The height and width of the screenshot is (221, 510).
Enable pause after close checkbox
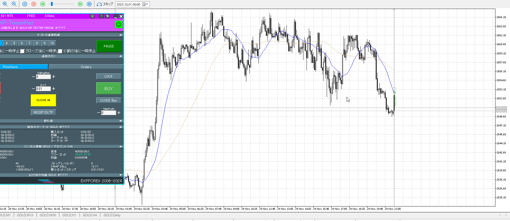click(22, 51)
